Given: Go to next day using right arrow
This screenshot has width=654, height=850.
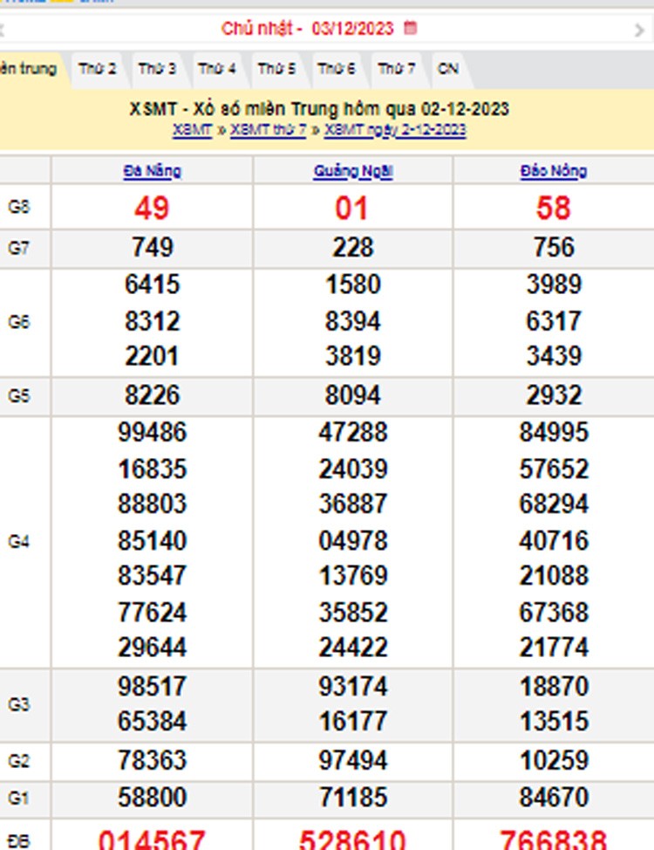Looking at the screenshot, I should [x=639, y=30].
